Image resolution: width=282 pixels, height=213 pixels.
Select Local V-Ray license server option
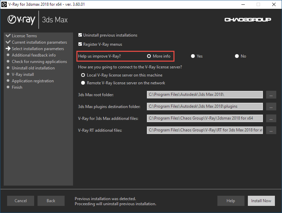point(83,75)
